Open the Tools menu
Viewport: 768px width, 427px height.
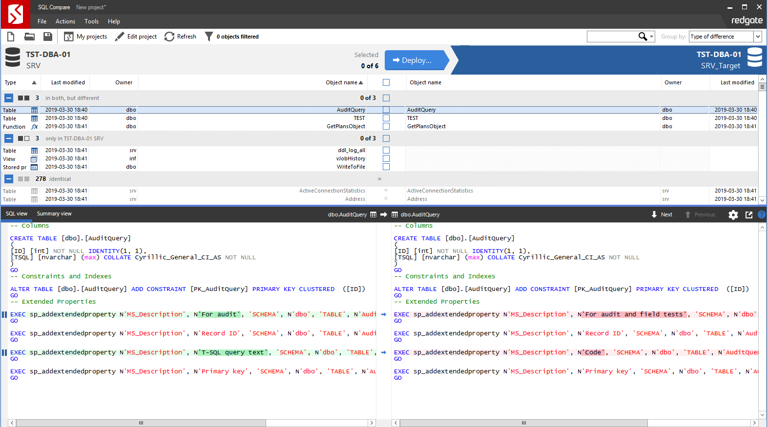pos(91,21)
